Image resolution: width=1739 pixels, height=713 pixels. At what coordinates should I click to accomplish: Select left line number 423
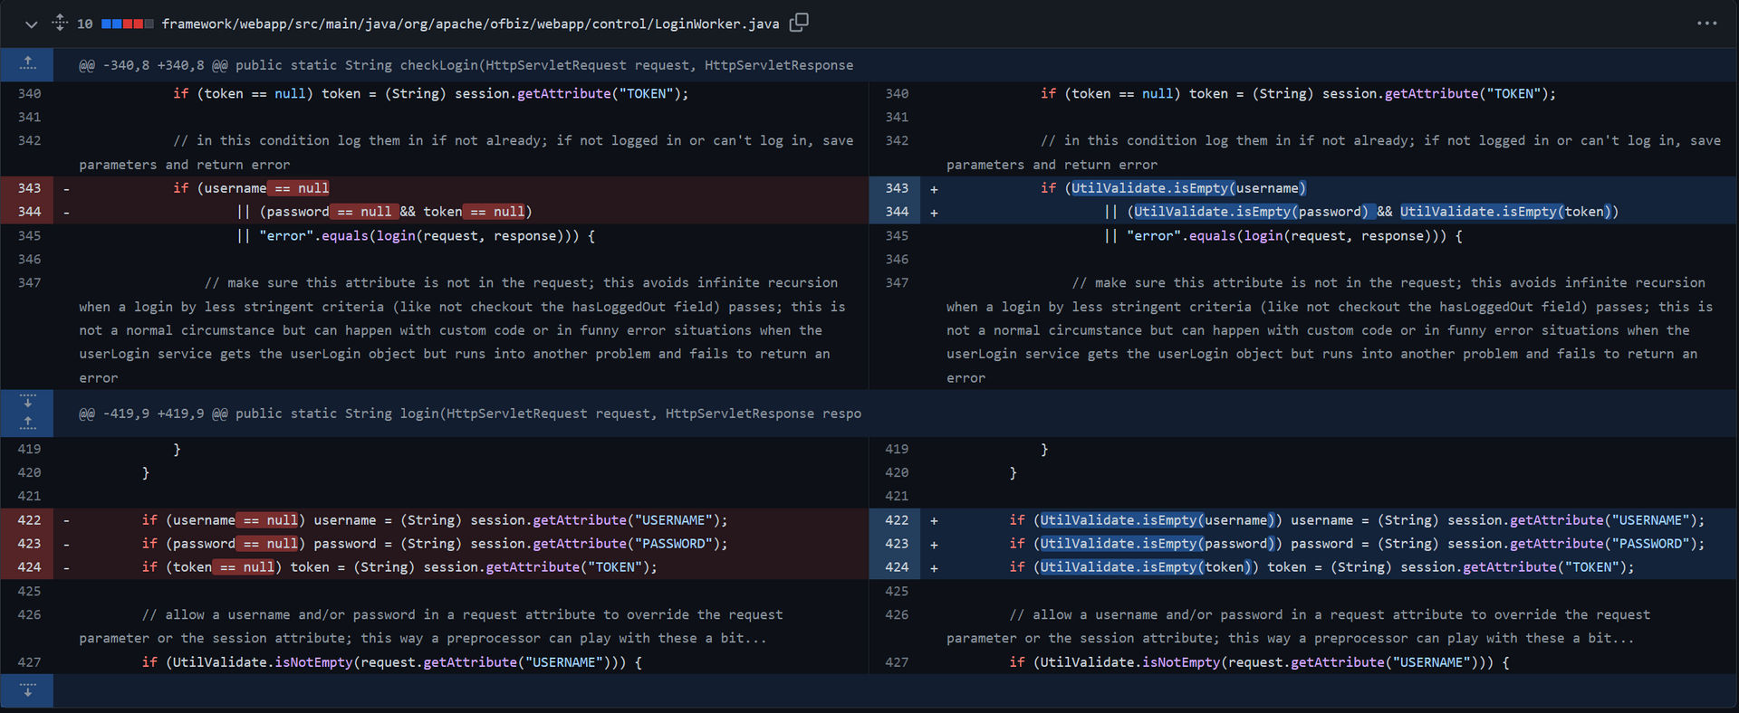(x=29, y=544)
